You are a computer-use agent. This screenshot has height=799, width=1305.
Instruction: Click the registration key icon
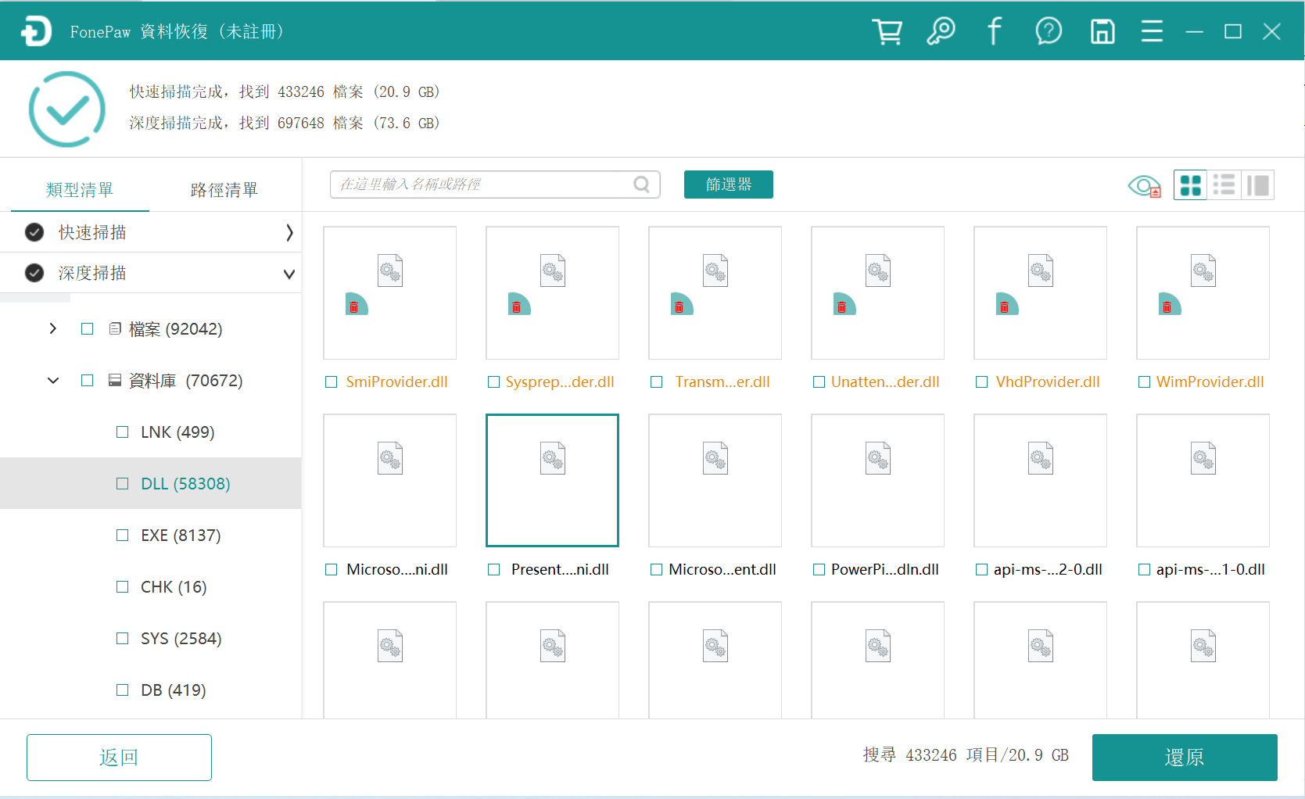tap(941, 31)
